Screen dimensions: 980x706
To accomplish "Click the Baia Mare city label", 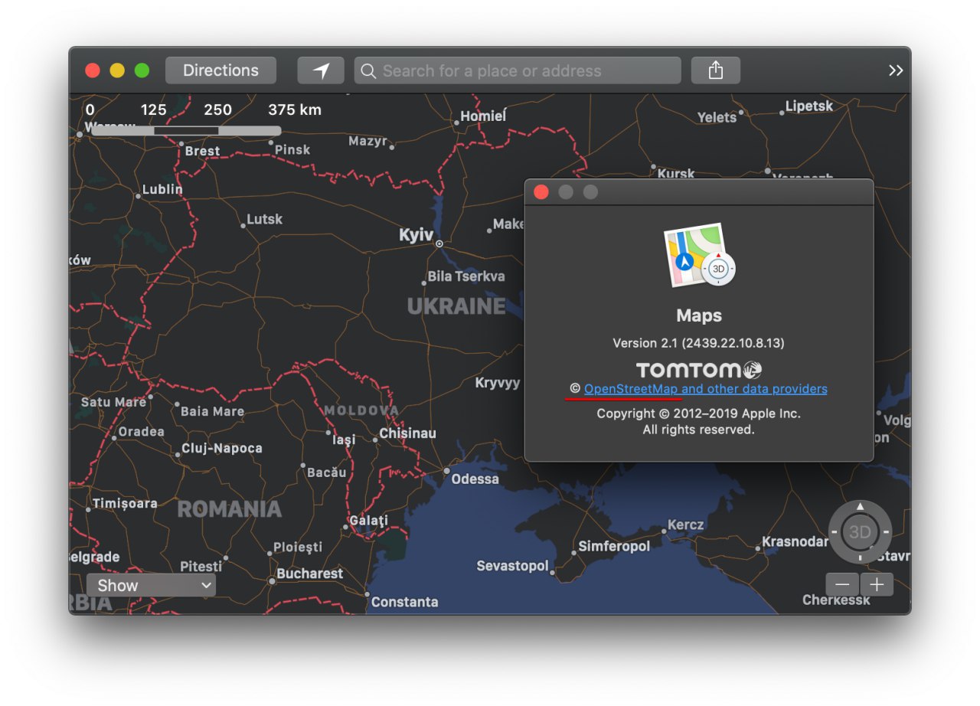I will (212, 411).
